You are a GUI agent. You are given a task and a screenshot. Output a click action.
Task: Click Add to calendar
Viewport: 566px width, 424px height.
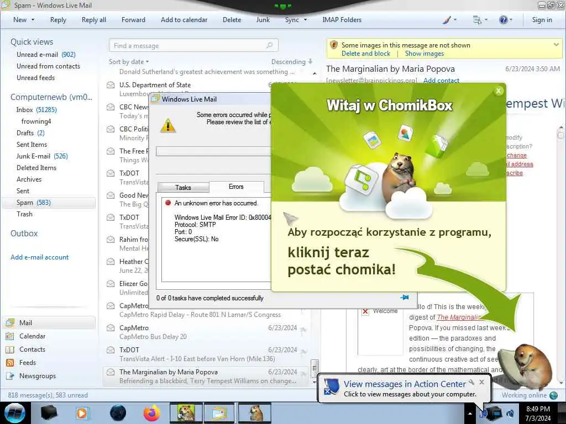[184, 20]
